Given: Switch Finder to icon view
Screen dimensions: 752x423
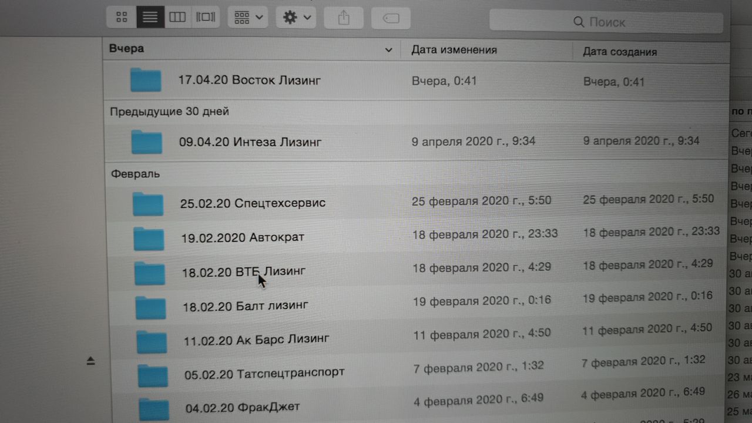Looking at the screenshot, I should [122, 17].
